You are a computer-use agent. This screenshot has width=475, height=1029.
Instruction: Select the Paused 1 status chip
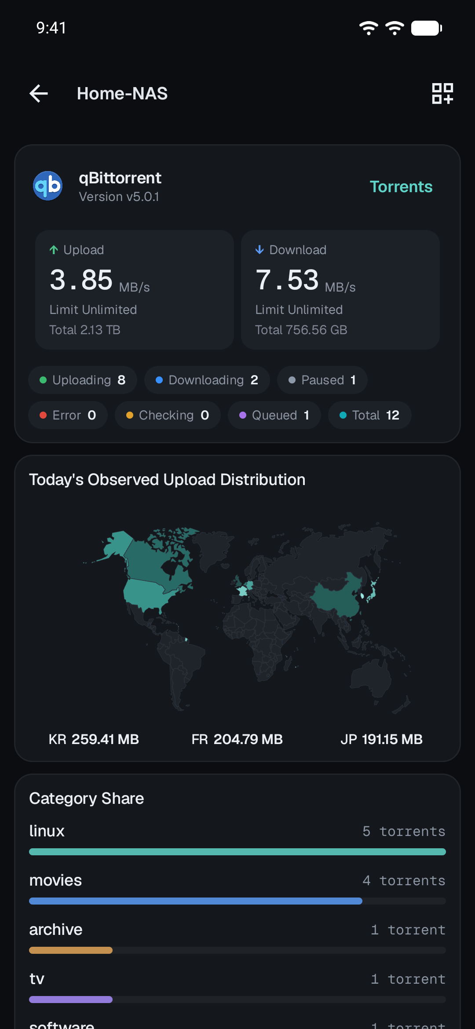click(322, 380)
